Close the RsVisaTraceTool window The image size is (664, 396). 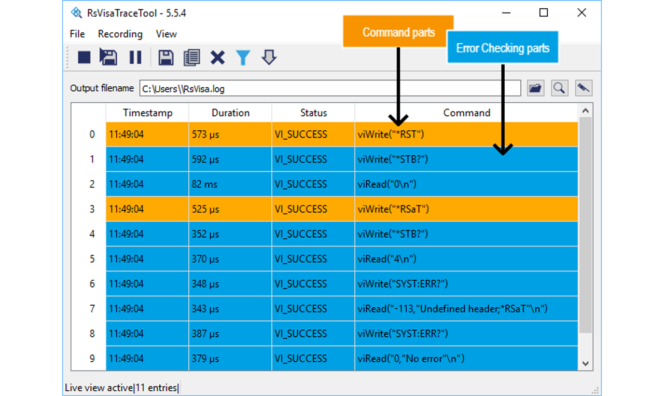point(582,12)
